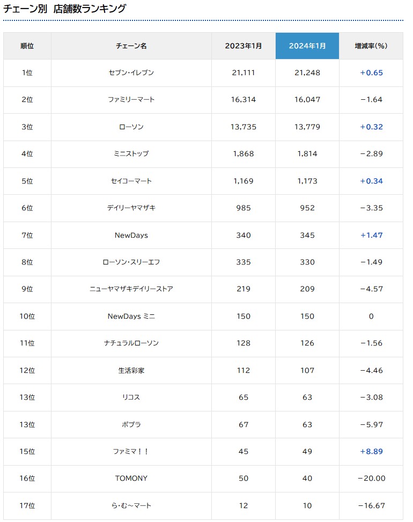Click the 2024年1月 column header
This screenshot has width=413, height=522.
(x=307, y=46)
